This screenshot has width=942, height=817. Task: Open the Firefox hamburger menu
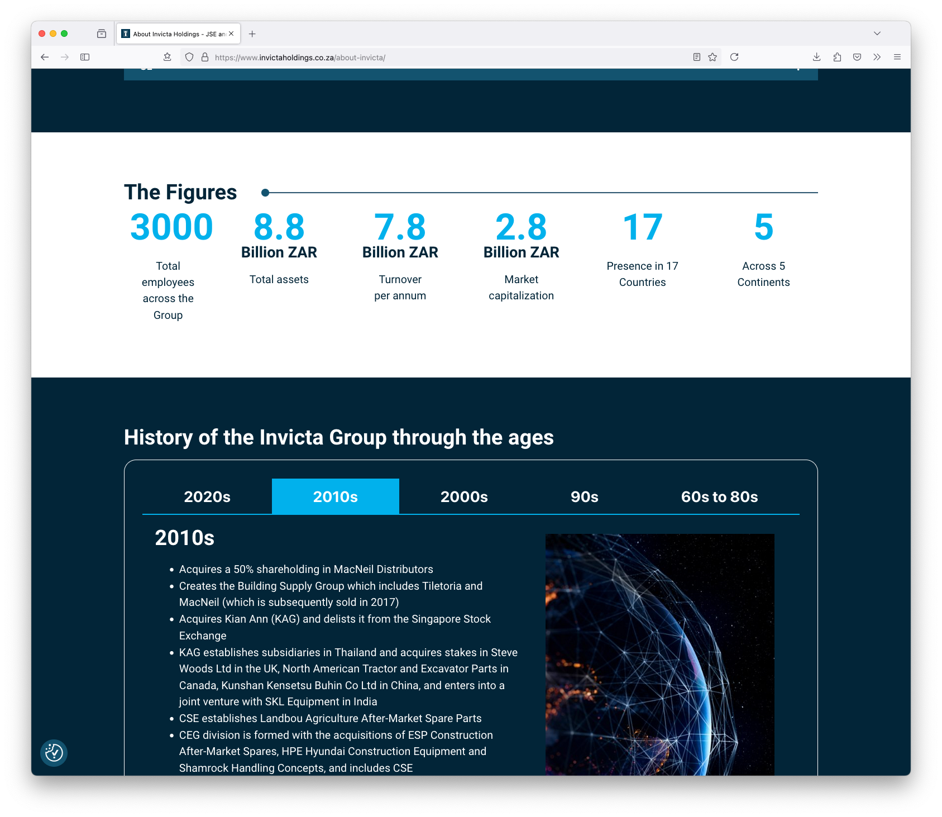click(x=897, y=57)
